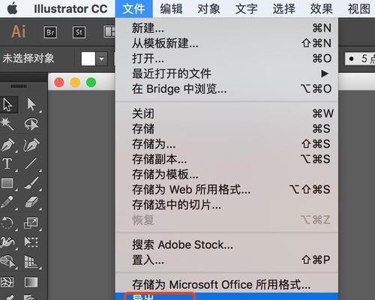Image resolution: width=375 pixels, height=300 pixels.
Task: Choose the Magic Wand tool
Action: click(7, 124)
